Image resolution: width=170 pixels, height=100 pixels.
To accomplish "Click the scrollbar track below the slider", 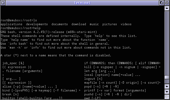I will [167, 82].
